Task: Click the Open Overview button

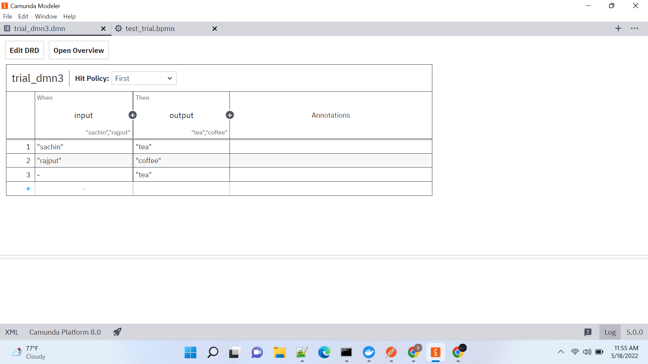Action: tap(79, 50)
